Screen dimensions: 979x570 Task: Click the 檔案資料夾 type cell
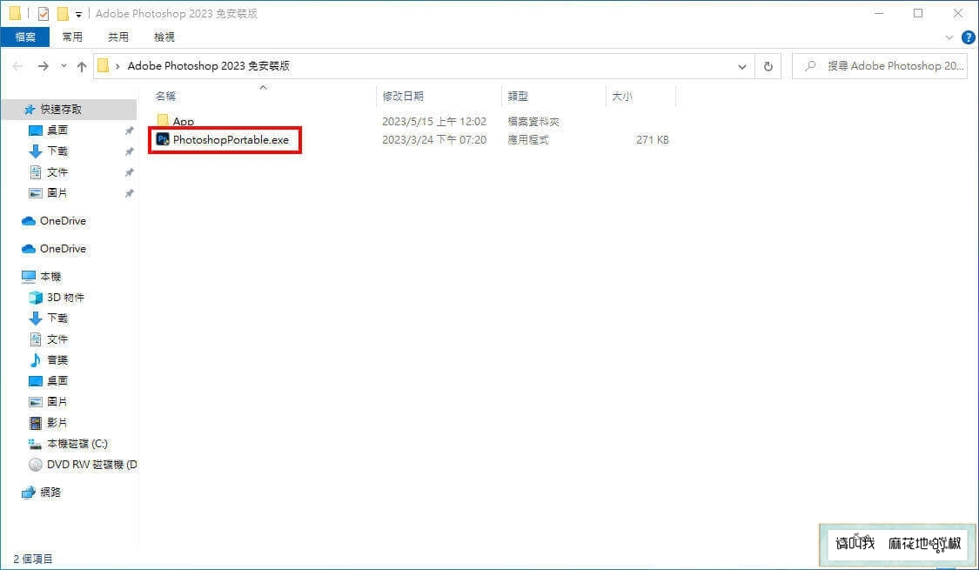click(x=533, y=121)
